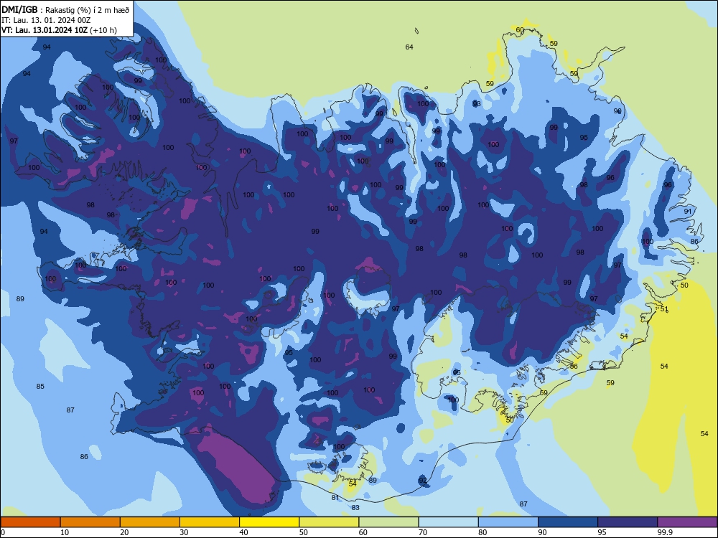Click the medium blue 90–95 legend swatch

(x=568, y=522)
